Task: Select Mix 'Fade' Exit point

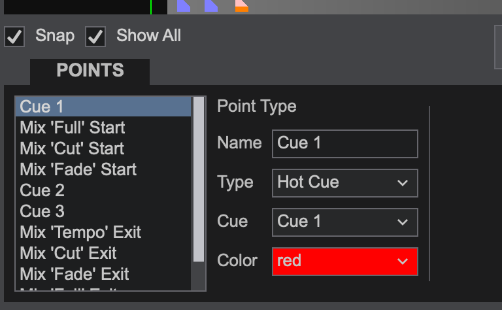Action: [x=103, y=274]
